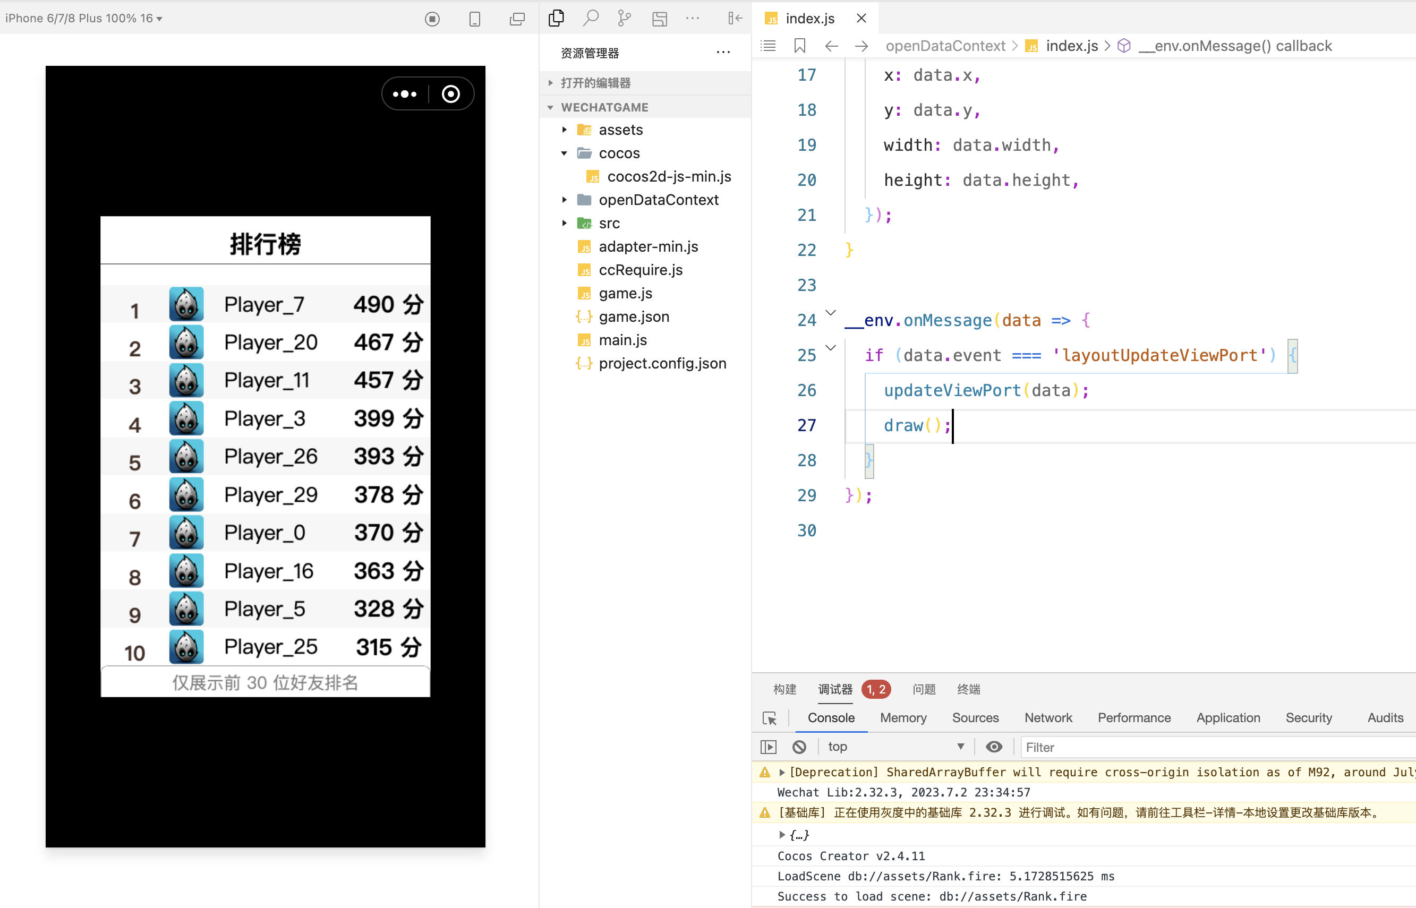Click the activity bar more dots

pyautogui.click(x=693, y=18)
